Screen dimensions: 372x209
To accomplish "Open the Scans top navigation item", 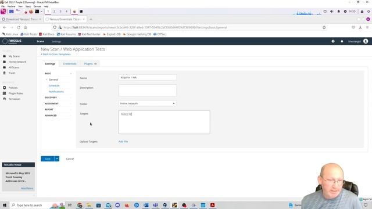I will click(x=40, y=41).
